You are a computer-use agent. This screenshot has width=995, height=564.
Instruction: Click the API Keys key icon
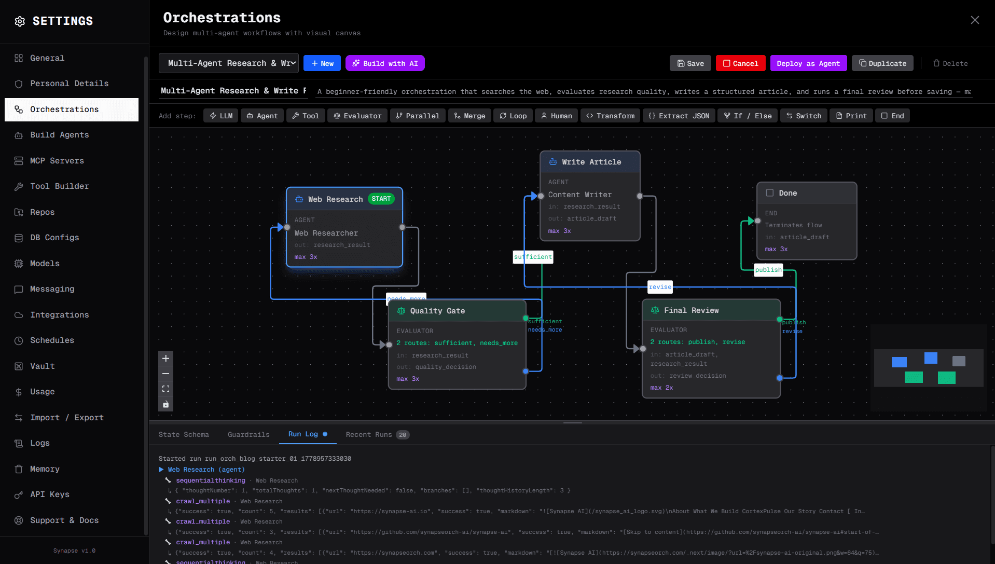(x=19, y=494)
